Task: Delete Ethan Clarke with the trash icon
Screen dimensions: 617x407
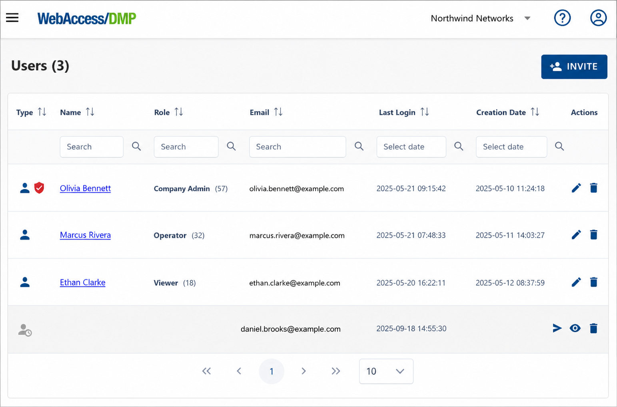Action: 593,282
